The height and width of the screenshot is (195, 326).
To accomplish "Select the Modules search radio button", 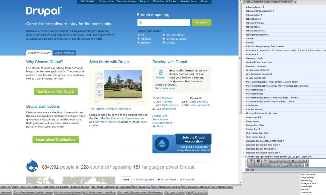I will coord(138,39).
